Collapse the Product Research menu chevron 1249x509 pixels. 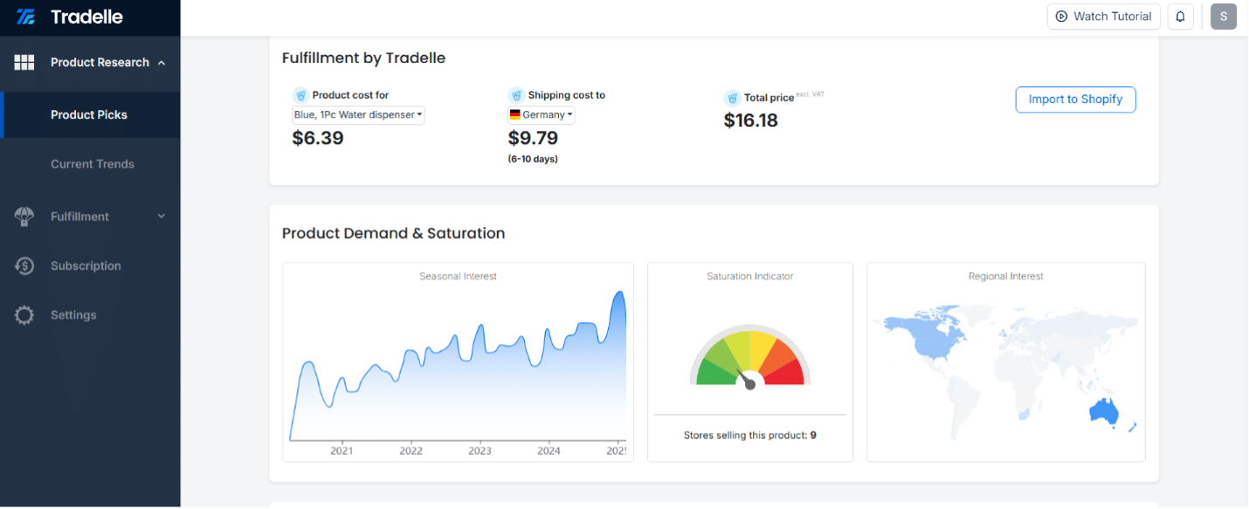(x=162, y=63)
